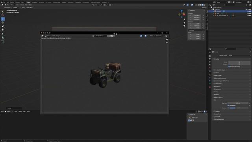The height and width of the screenshot is (142, 252).
Task: Select the Rotate tool in the viewport toolbar
Action: tap(3, 22)
